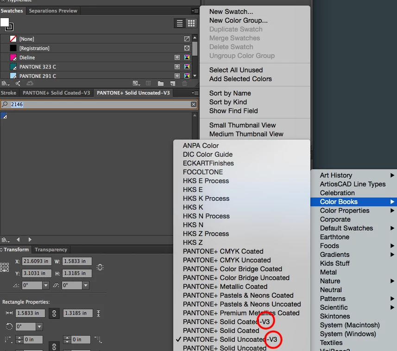Image resolution: width=397 pixels, height=351 pixels.
Task: Select PANTONE+ Metallic Coated color book
Action: 242,287
